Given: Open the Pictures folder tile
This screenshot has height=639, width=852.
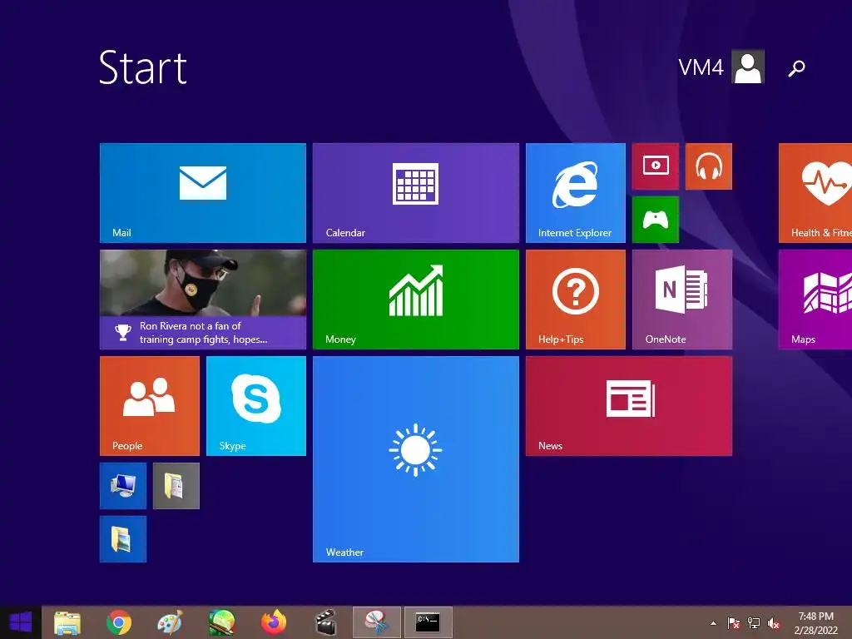Looking at the screenshot, I should [123, 539].
